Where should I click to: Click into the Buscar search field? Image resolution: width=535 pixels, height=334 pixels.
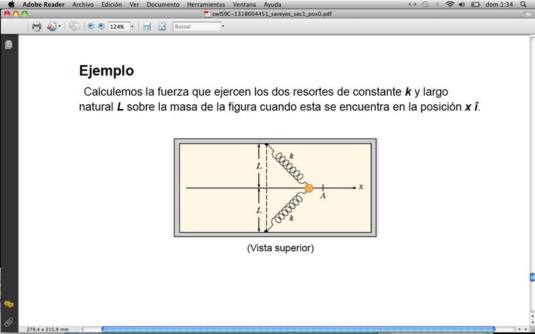coord(196,27)
